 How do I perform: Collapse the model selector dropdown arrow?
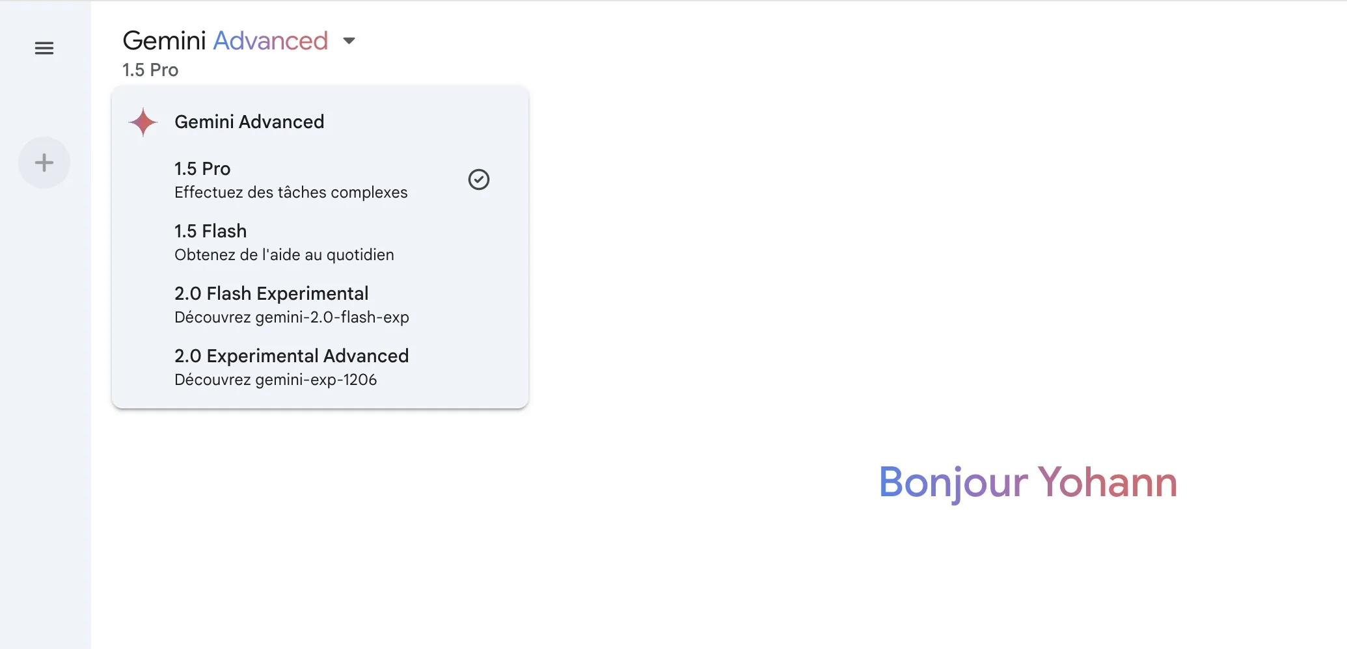click(x=349, y=41)
